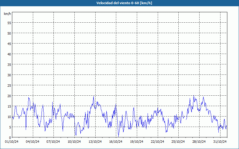Click the 15 value on the y-axis
This screenshot has height=149, width=239.
(x=9, y=106)
